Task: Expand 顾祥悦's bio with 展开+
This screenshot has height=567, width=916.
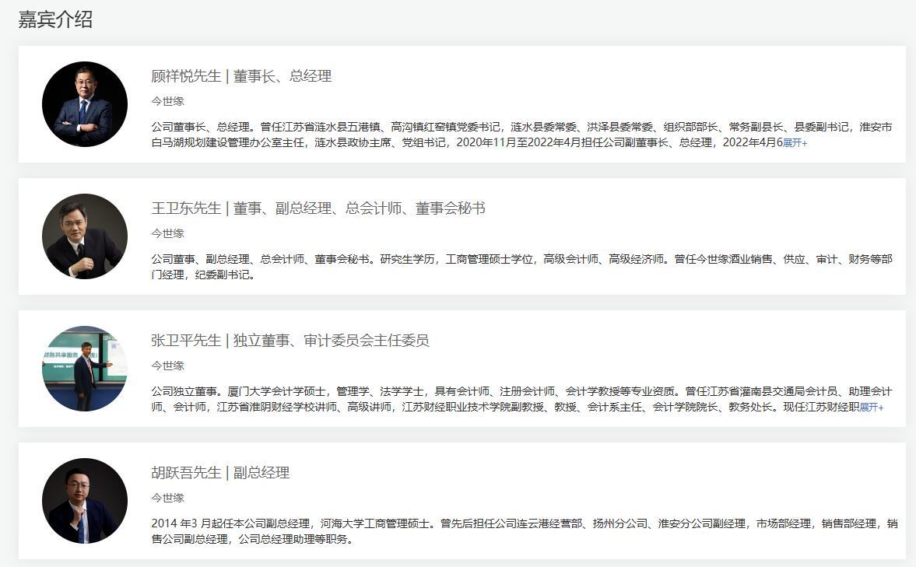Action: pos(795,143)
